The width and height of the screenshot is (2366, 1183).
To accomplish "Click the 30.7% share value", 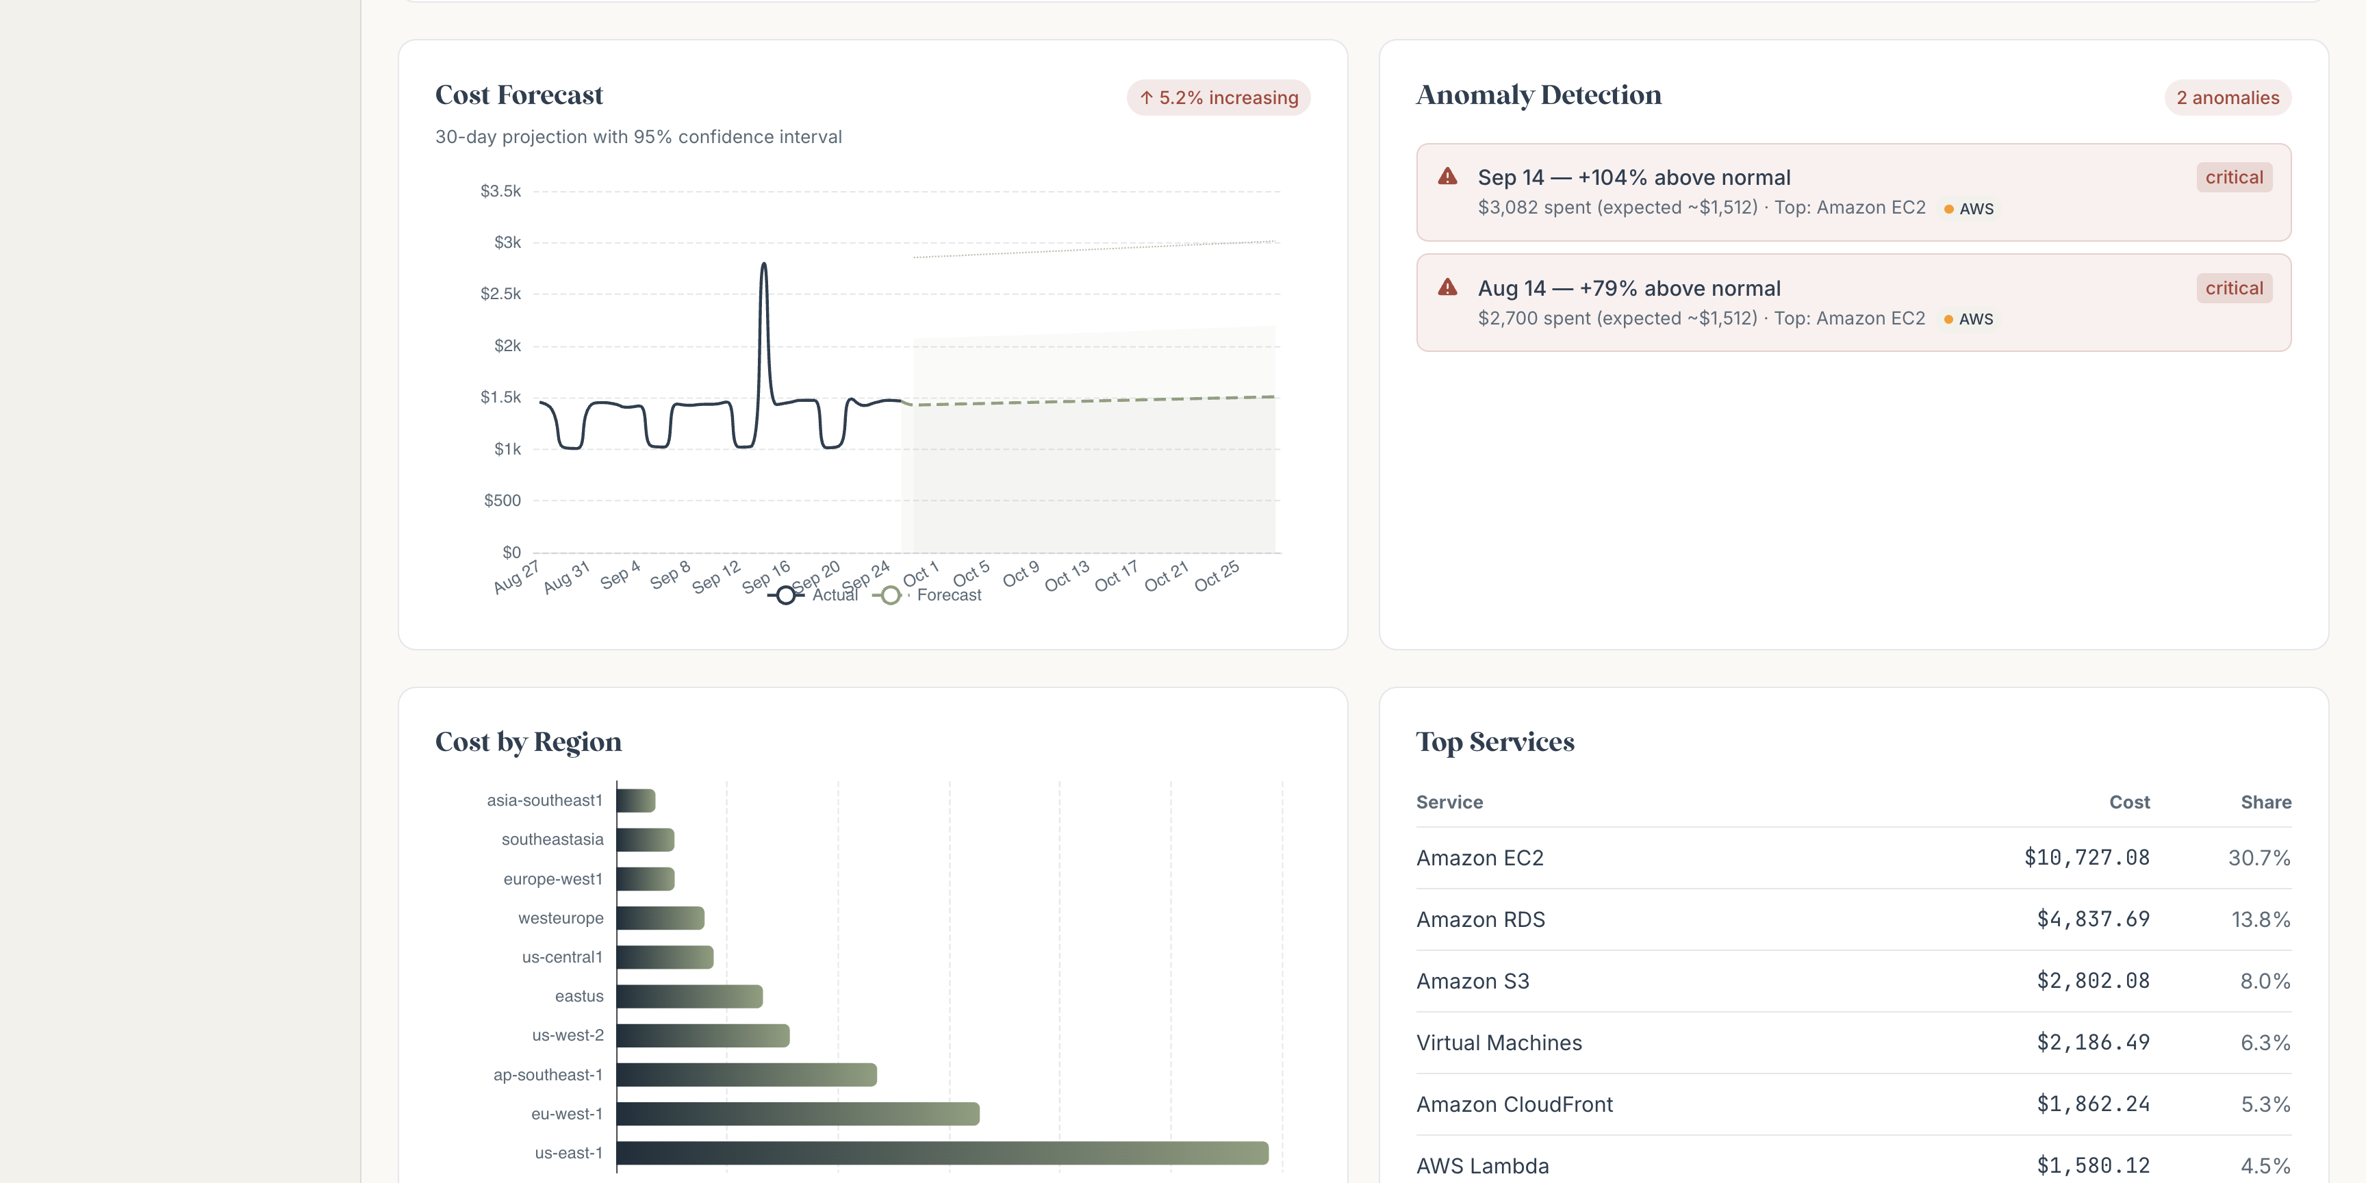I will [x=2259, y=858].
